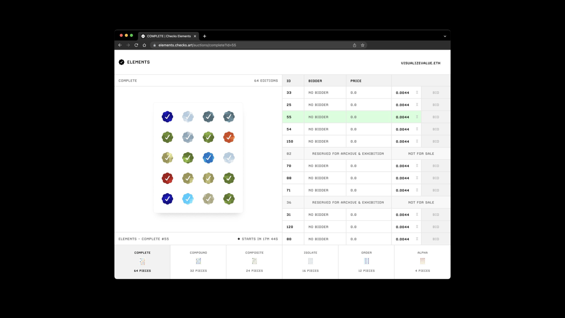The image size is (565, 318).
Task: Expand the tab list chevron in the browser's top right
Action: [x=445, y=36]
